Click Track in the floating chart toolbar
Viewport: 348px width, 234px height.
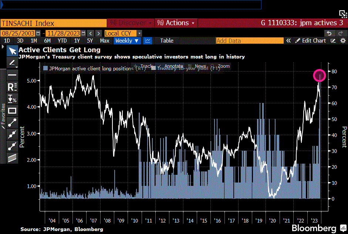[x=143, y=66]
